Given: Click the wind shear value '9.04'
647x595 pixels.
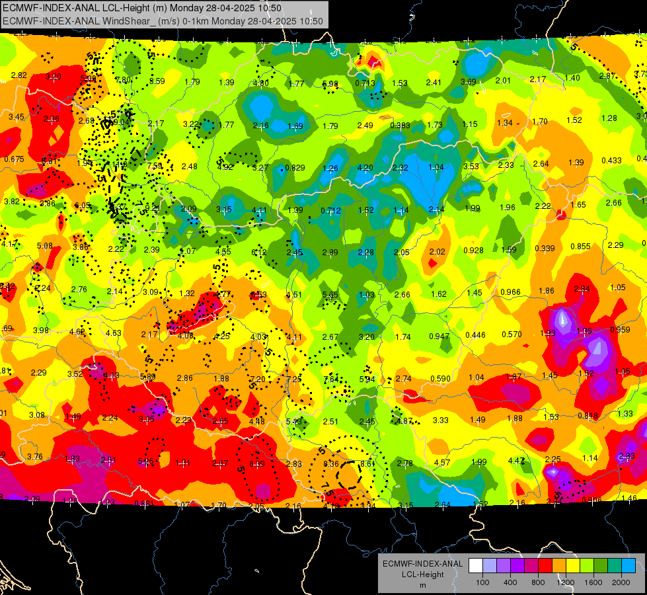Looking at the screenshot, I should click(121, 122).
